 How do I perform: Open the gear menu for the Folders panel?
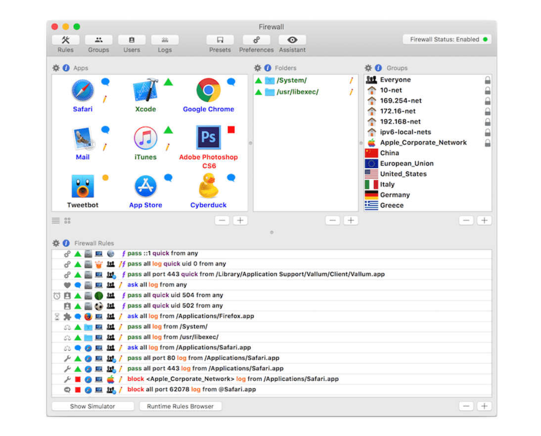tap(257, 68)
